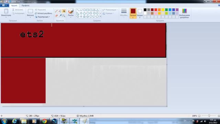Screen dimensions: 220x124
Task: Open the Edit colors (Επεξεργασία χρωμάτων) dialog
Action: [x=184, y=13]
